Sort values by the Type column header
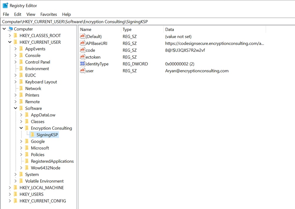 142,29
